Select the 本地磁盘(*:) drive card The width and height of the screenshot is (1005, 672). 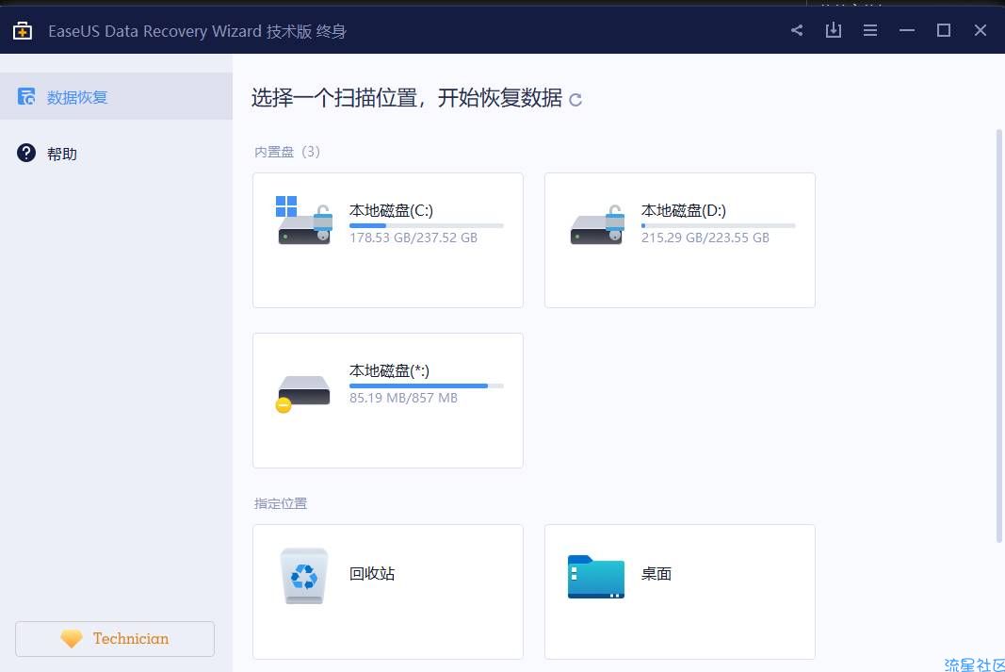(388, 401)
